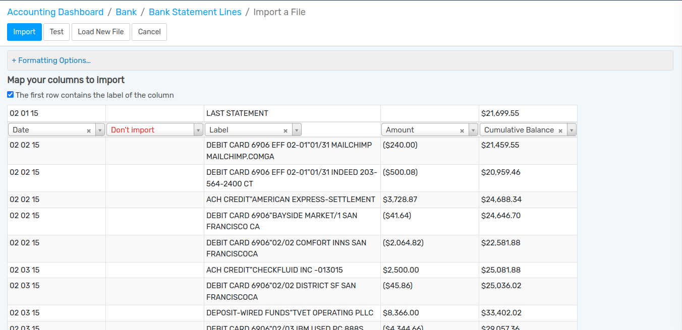This screenshot has height=330, width=682.
Task: Go to Accounting Dashboard breadcrumb
Action: (x=55, y=12)
